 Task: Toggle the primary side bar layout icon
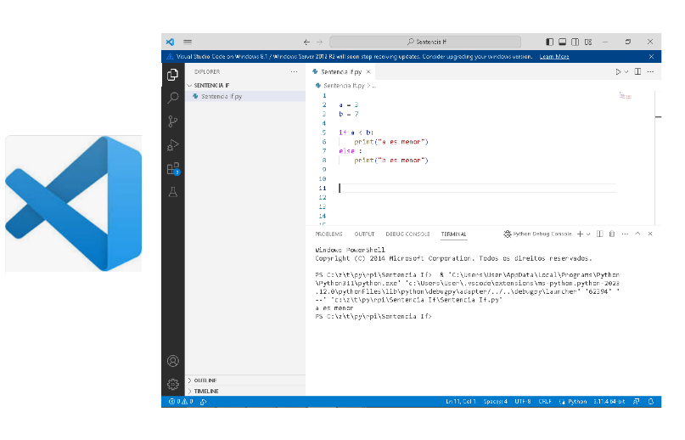(549, 42)
